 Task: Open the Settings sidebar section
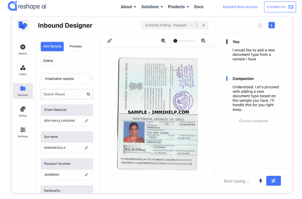(x=23, y=132)
